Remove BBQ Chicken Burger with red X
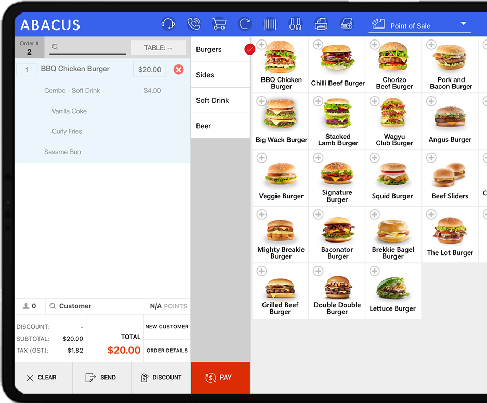 pyautogui.click(x=178, y=70)
